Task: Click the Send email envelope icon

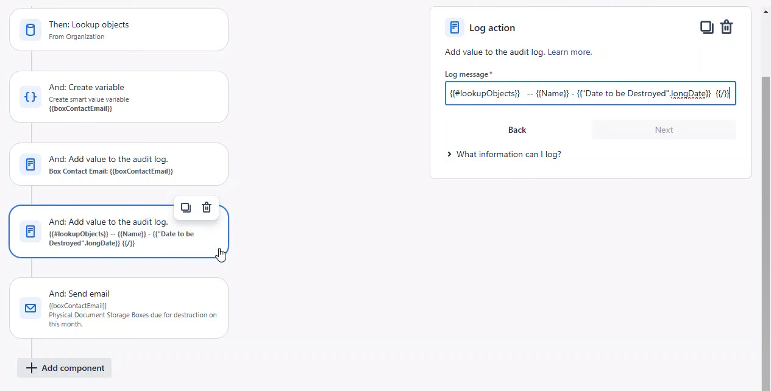Action: [x=30, y=308]
